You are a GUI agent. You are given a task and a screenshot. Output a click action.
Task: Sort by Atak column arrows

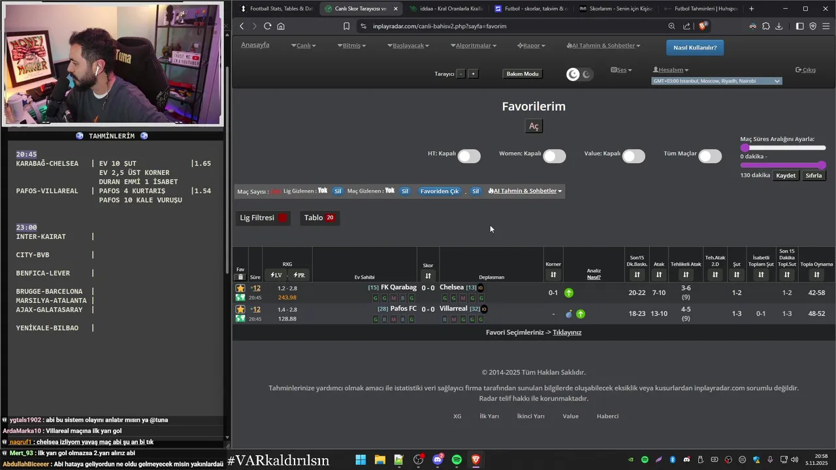pos(658,275)
